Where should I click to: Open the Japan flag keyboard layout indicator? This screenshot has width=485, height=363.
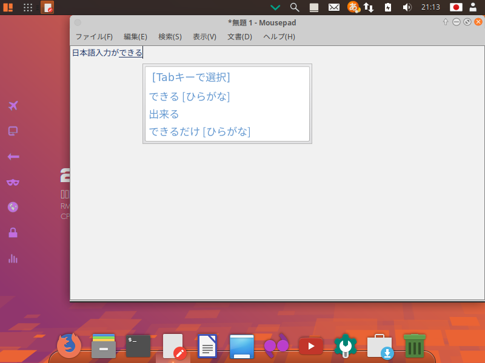tap(456, 7)
